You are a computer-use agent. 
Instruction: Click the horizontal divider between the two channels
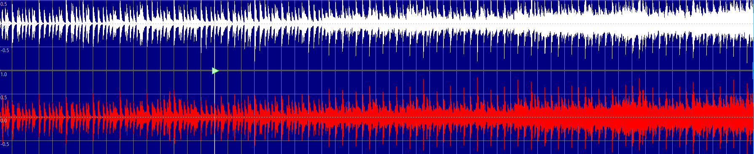377,70
